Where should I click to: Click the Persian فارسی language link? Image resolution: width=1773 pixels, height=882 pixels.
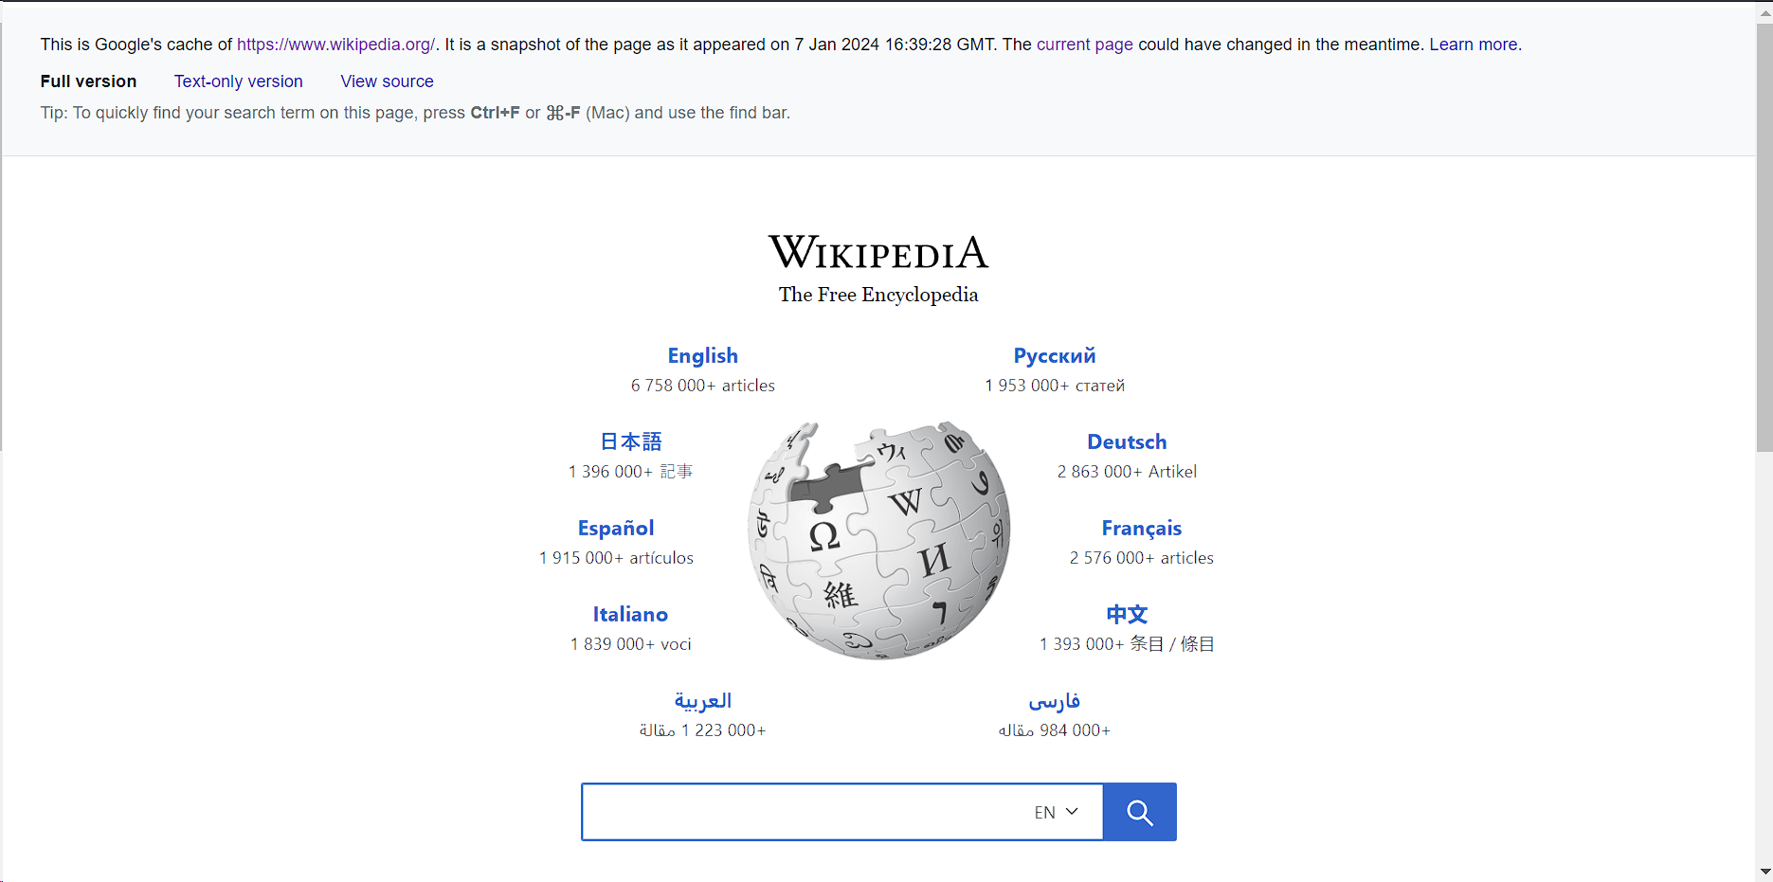(1054, 700)
